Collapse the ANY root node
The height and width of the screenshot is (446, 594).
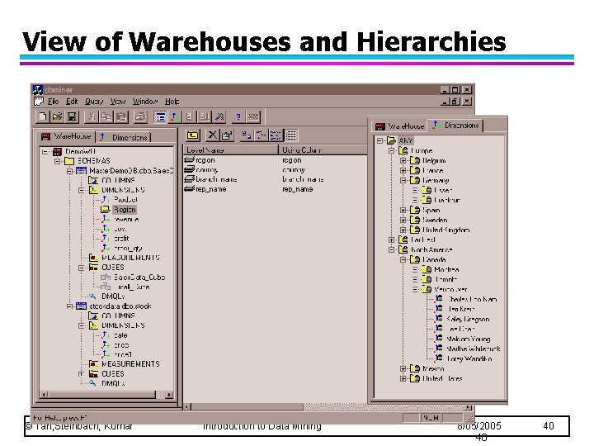379,140
